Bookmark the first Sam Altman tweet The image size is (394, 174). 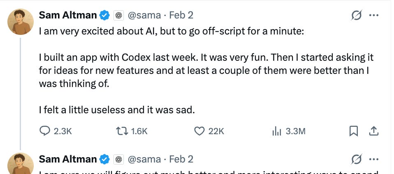pos(353,131)
